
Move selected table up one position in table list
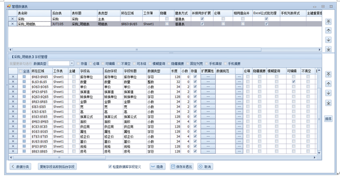[328, 30]
